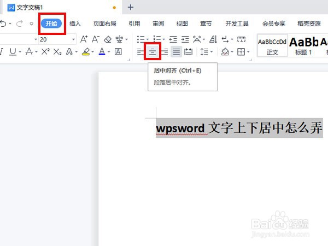Click the decrease indent icon
328x246 pixels.
pos(173,39)
